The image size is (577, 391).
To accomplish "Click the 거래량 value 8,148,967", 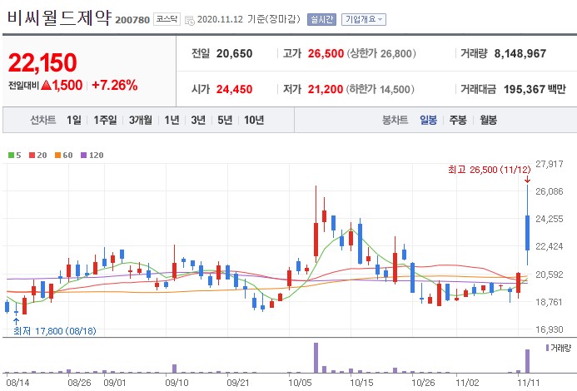I will tap(520, 54).
